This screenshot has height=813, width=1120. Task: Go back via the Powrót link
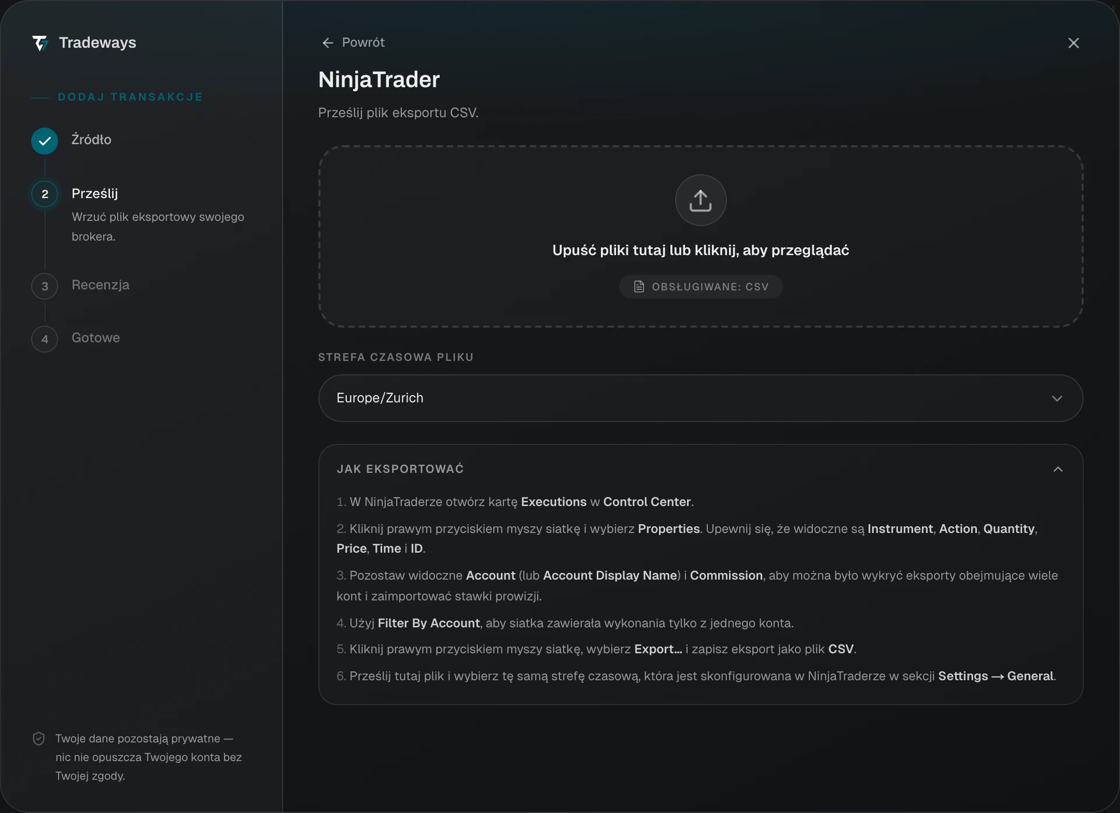click(353, 43)
